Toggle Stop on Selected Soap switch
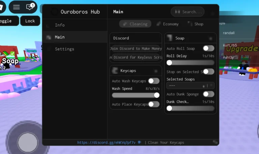This screenshot has width=259, height=154. pyautogui.click(x=209, y=71)
